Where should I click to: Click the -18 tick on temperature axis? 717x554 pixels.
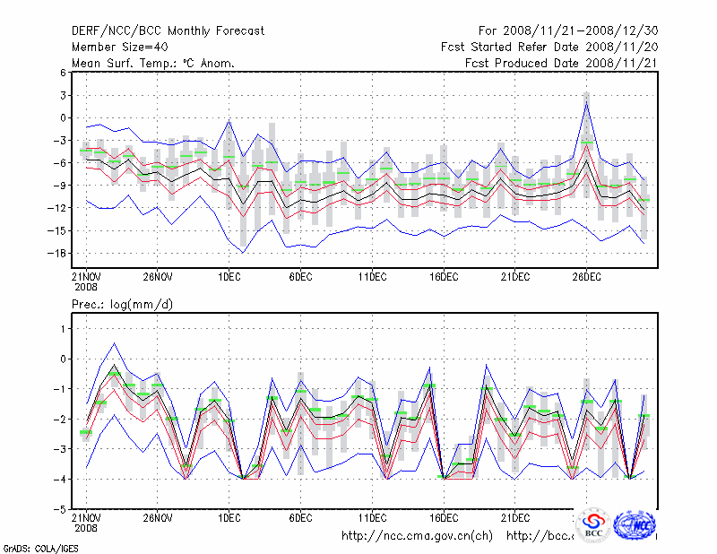59,254
